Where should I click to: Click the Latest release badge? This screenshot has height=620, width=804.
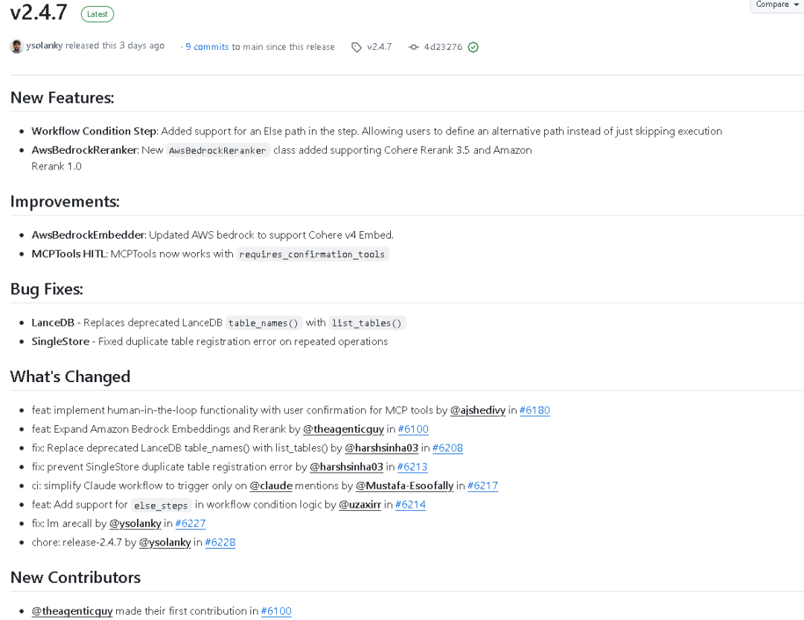[97, 14]
